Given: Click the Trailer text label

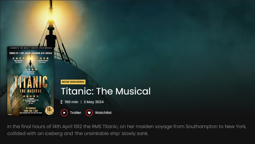Looking at the screenshot, I should (x=76, y=113).
